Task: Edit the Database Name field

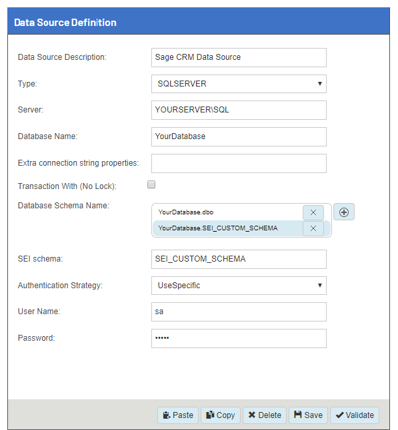Action: pos(239,136)
